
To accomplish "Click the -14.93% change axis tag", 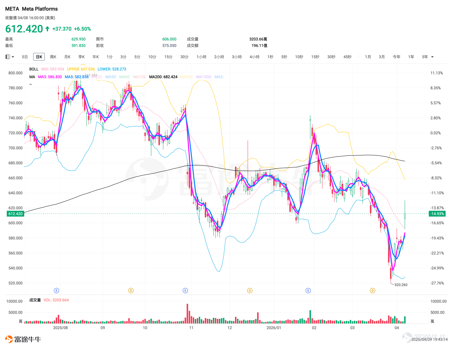I will point(437,214).
